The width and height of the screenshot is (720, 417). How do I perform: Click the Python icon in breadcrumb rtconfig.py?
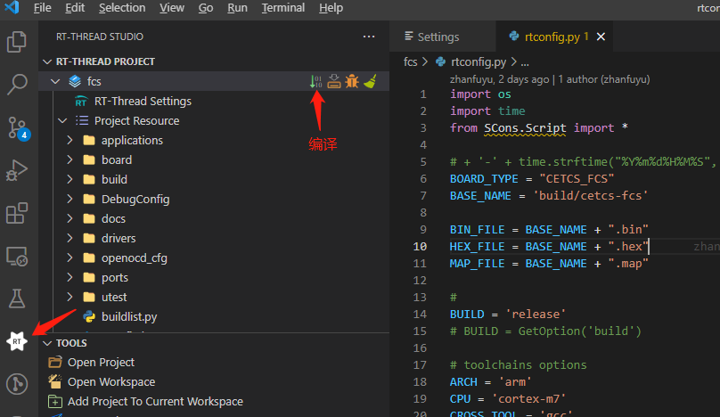(440, 61)
